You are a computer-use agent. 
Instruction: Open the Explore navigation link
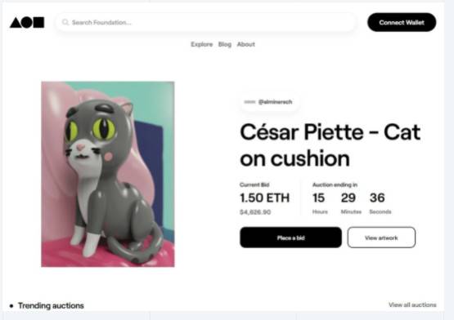[x=201, y=44]
